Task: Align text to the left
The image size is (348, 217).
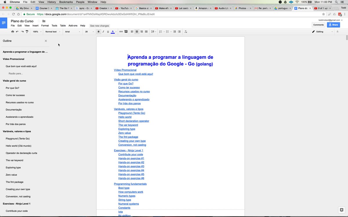Action: [132, 32]
